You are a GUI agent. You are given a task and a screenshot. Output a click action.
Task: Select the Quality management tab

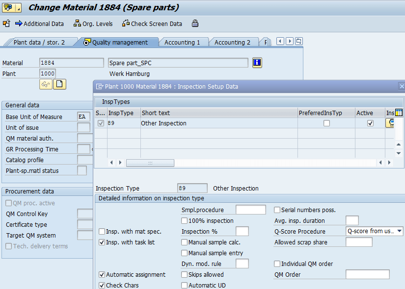click(x=116, y=42)
